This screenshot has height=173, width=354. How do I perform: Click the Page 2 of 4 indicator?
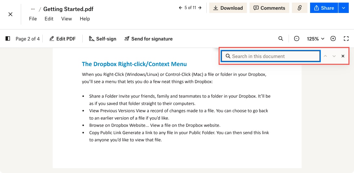point(28,39)
